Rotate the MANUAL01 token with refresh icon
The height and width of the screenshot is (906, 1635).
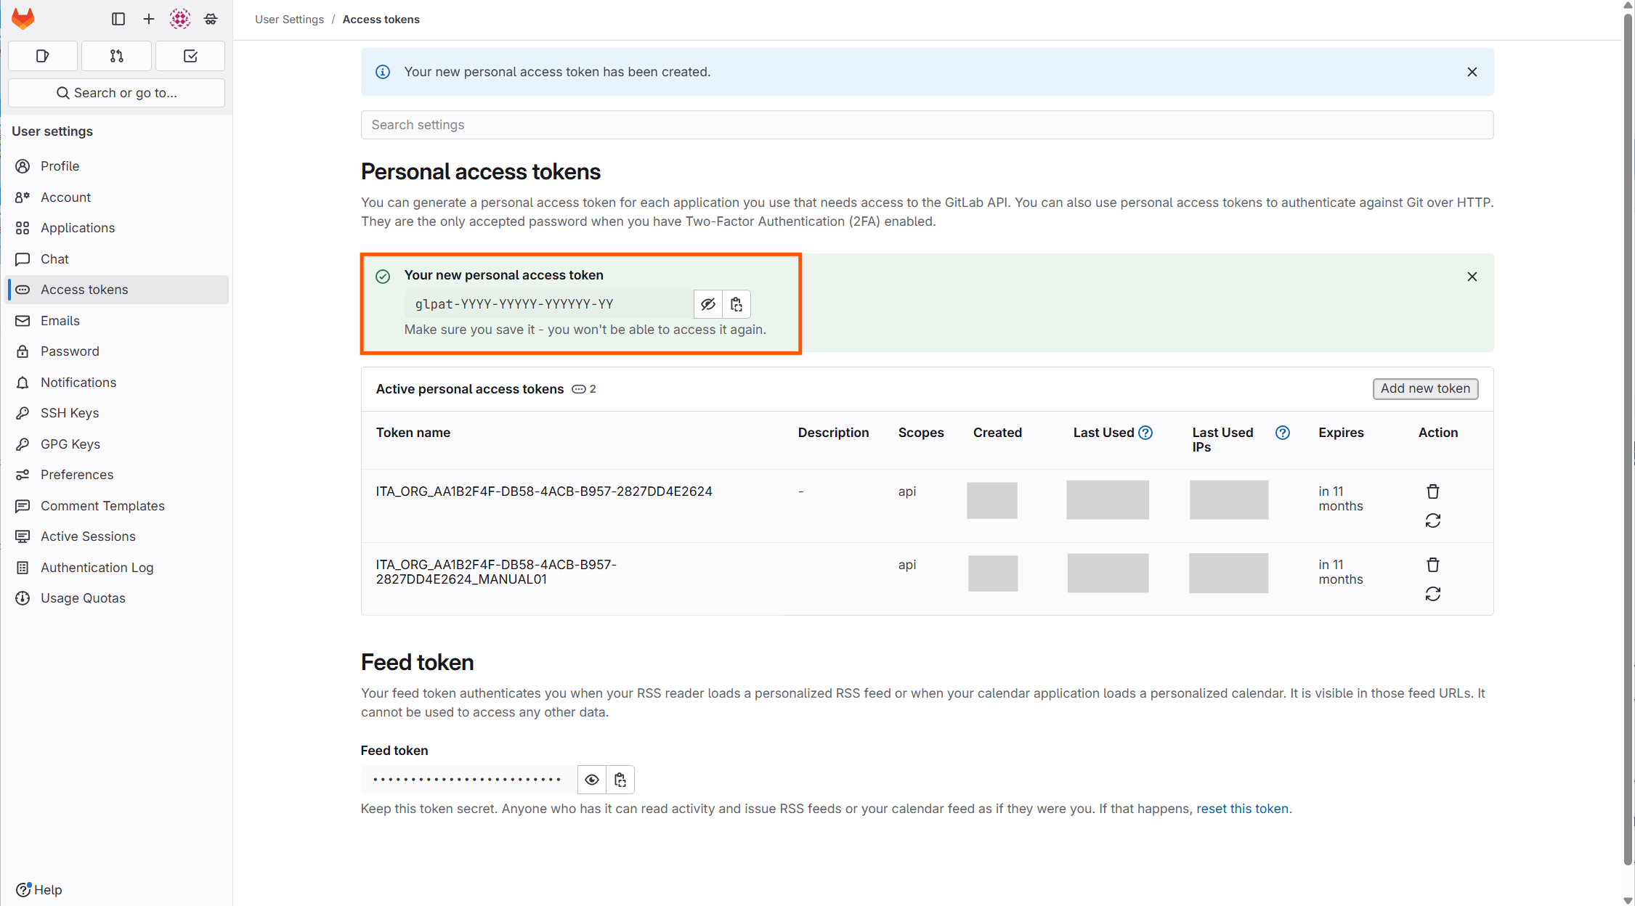coord(1432,595)
